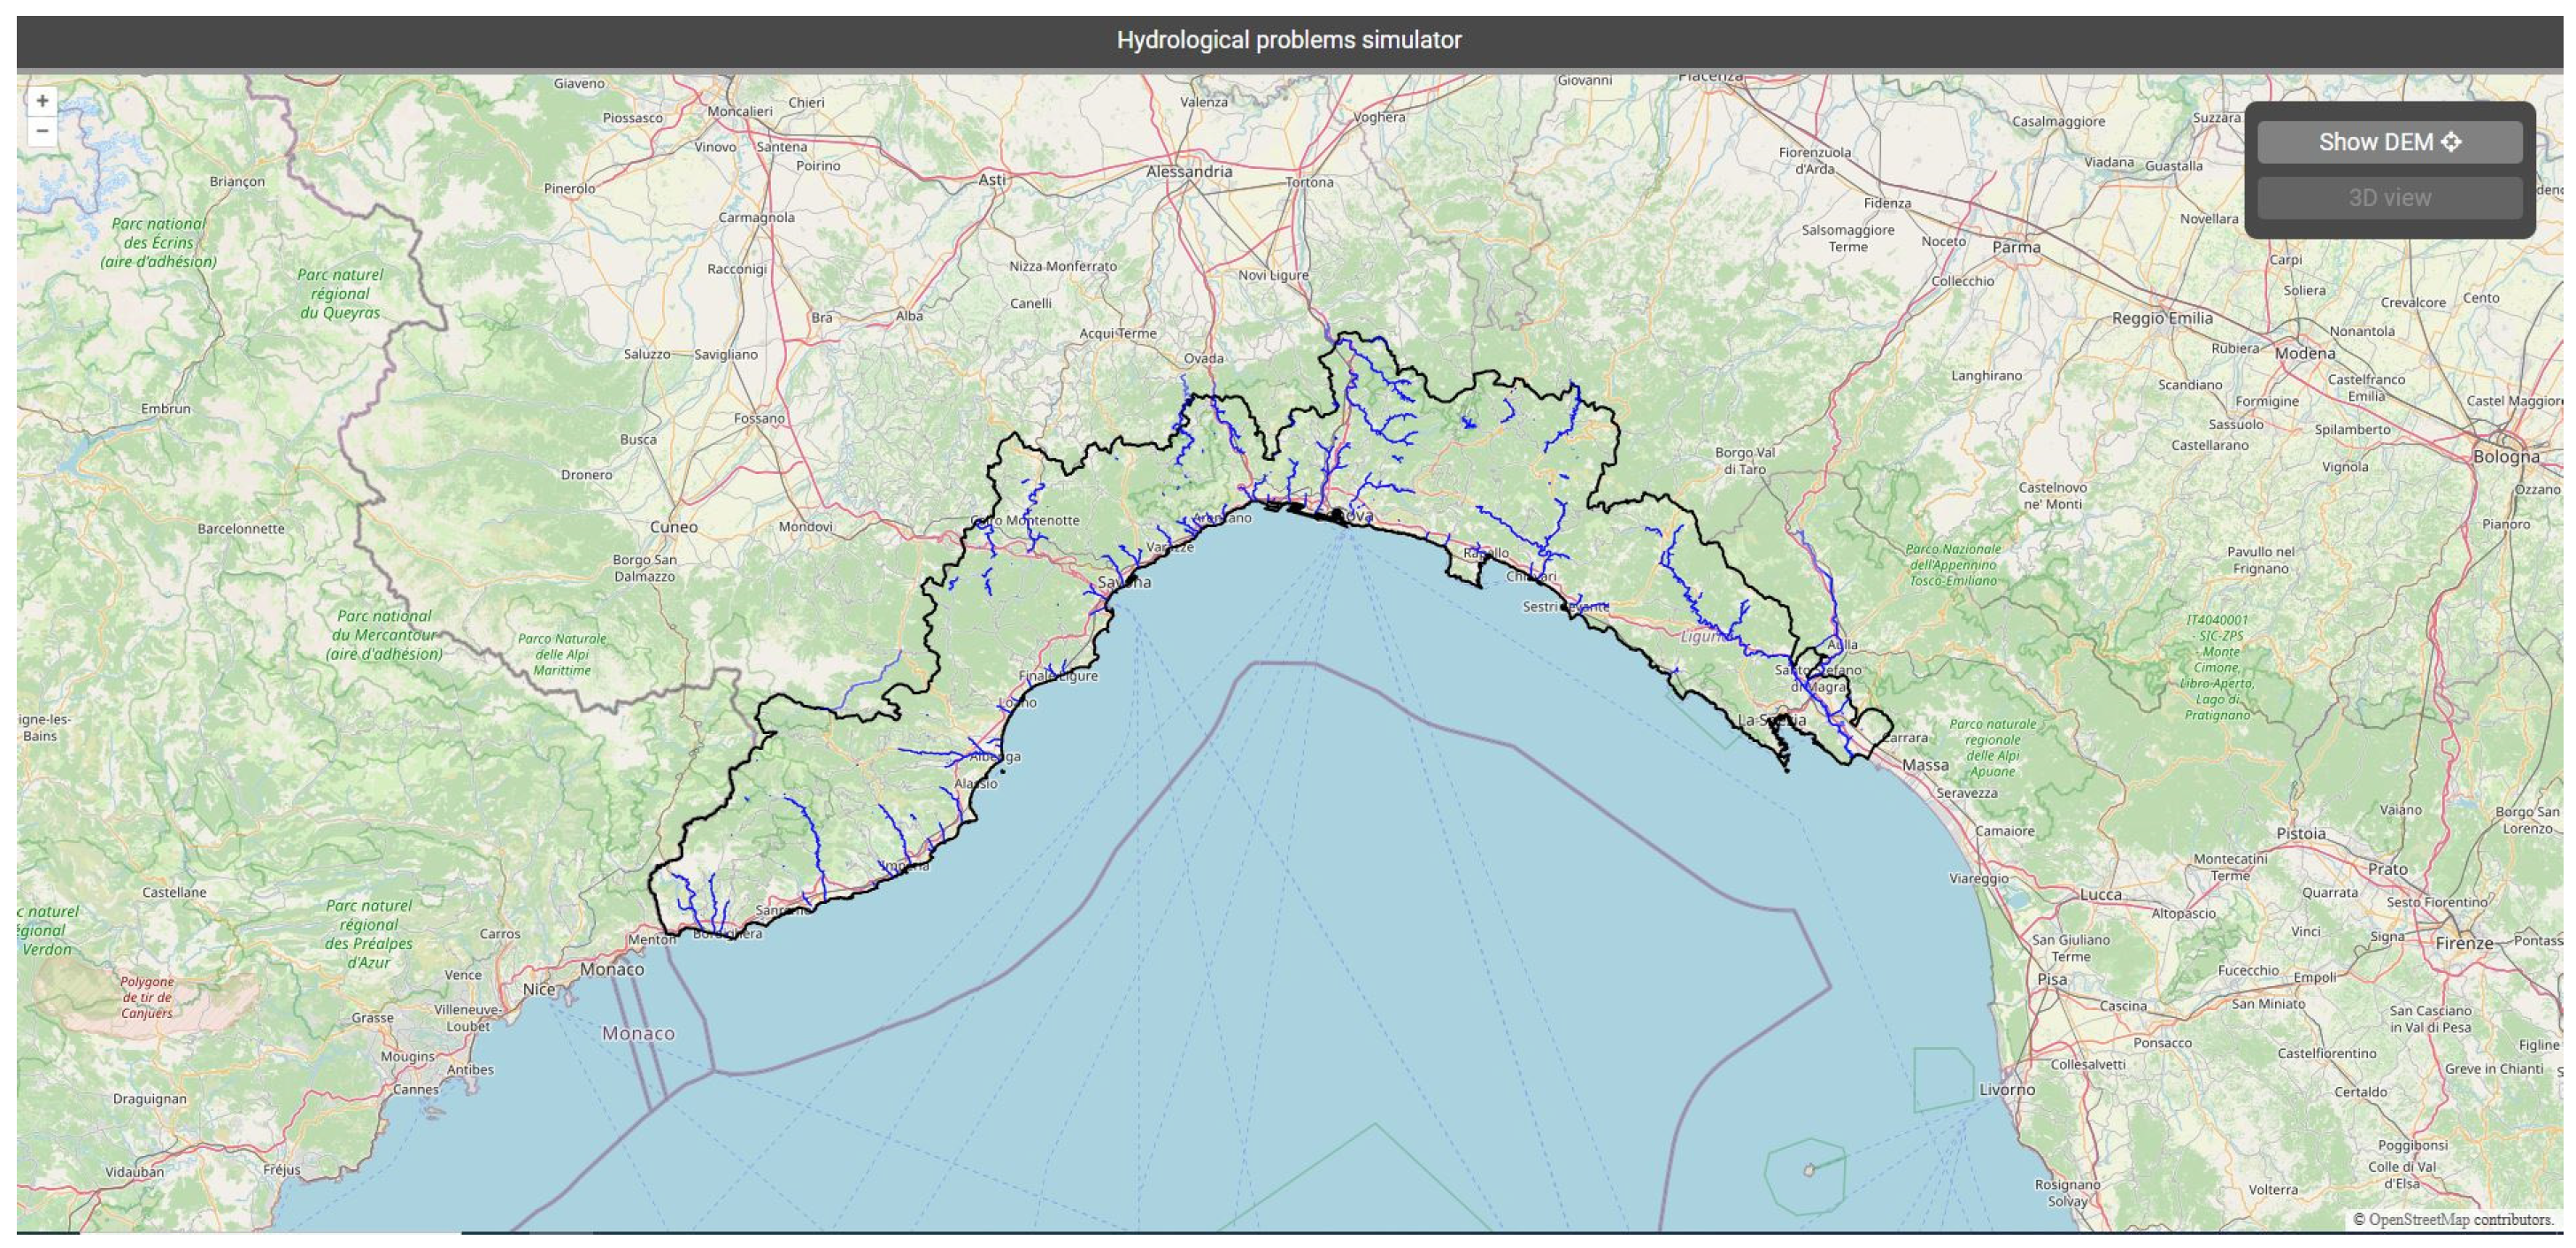
Task: Zoom out of the map
Action: [x=42, y=131]
